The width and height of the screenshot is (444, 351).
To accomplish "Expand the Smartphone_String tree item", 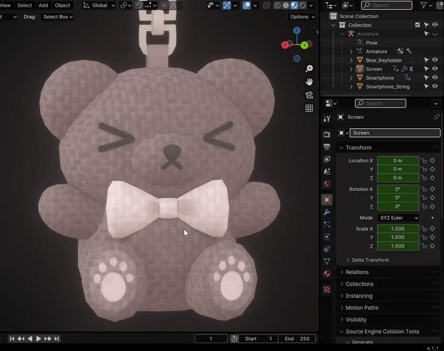I will [351, 87].
